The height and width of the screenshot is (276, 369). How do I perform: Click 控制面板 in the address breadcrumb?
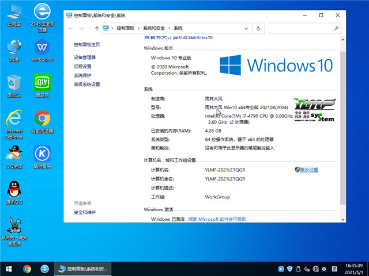(x=126, y=28)
